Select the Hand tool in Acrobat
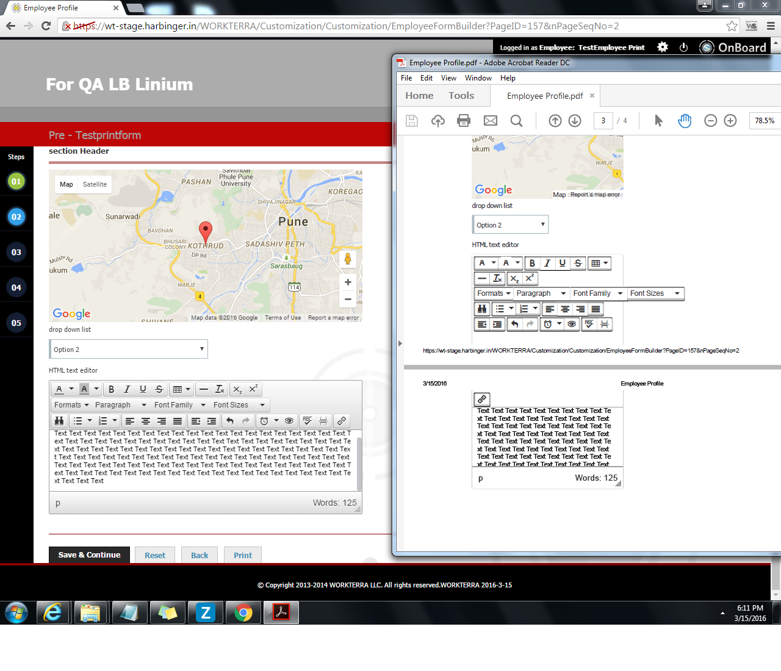 (x=685, y=121)
